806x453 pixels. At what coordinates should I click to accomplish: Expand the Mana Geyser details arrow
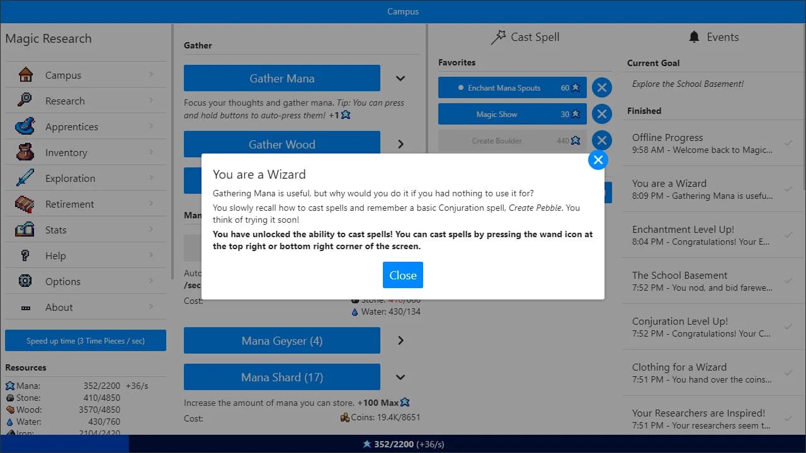400,340
